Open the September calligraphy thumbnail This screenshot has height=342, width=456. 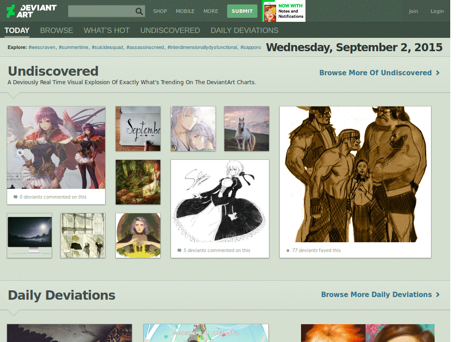pos(138,129)
